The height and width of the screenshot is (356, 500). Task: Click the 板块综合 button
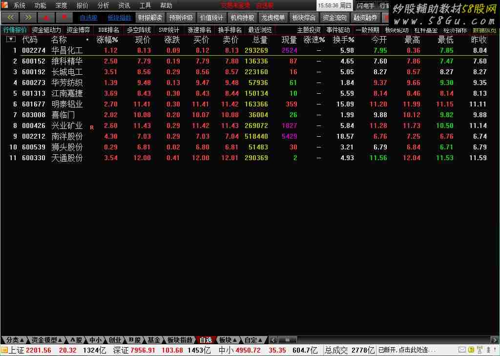point(304,18)
